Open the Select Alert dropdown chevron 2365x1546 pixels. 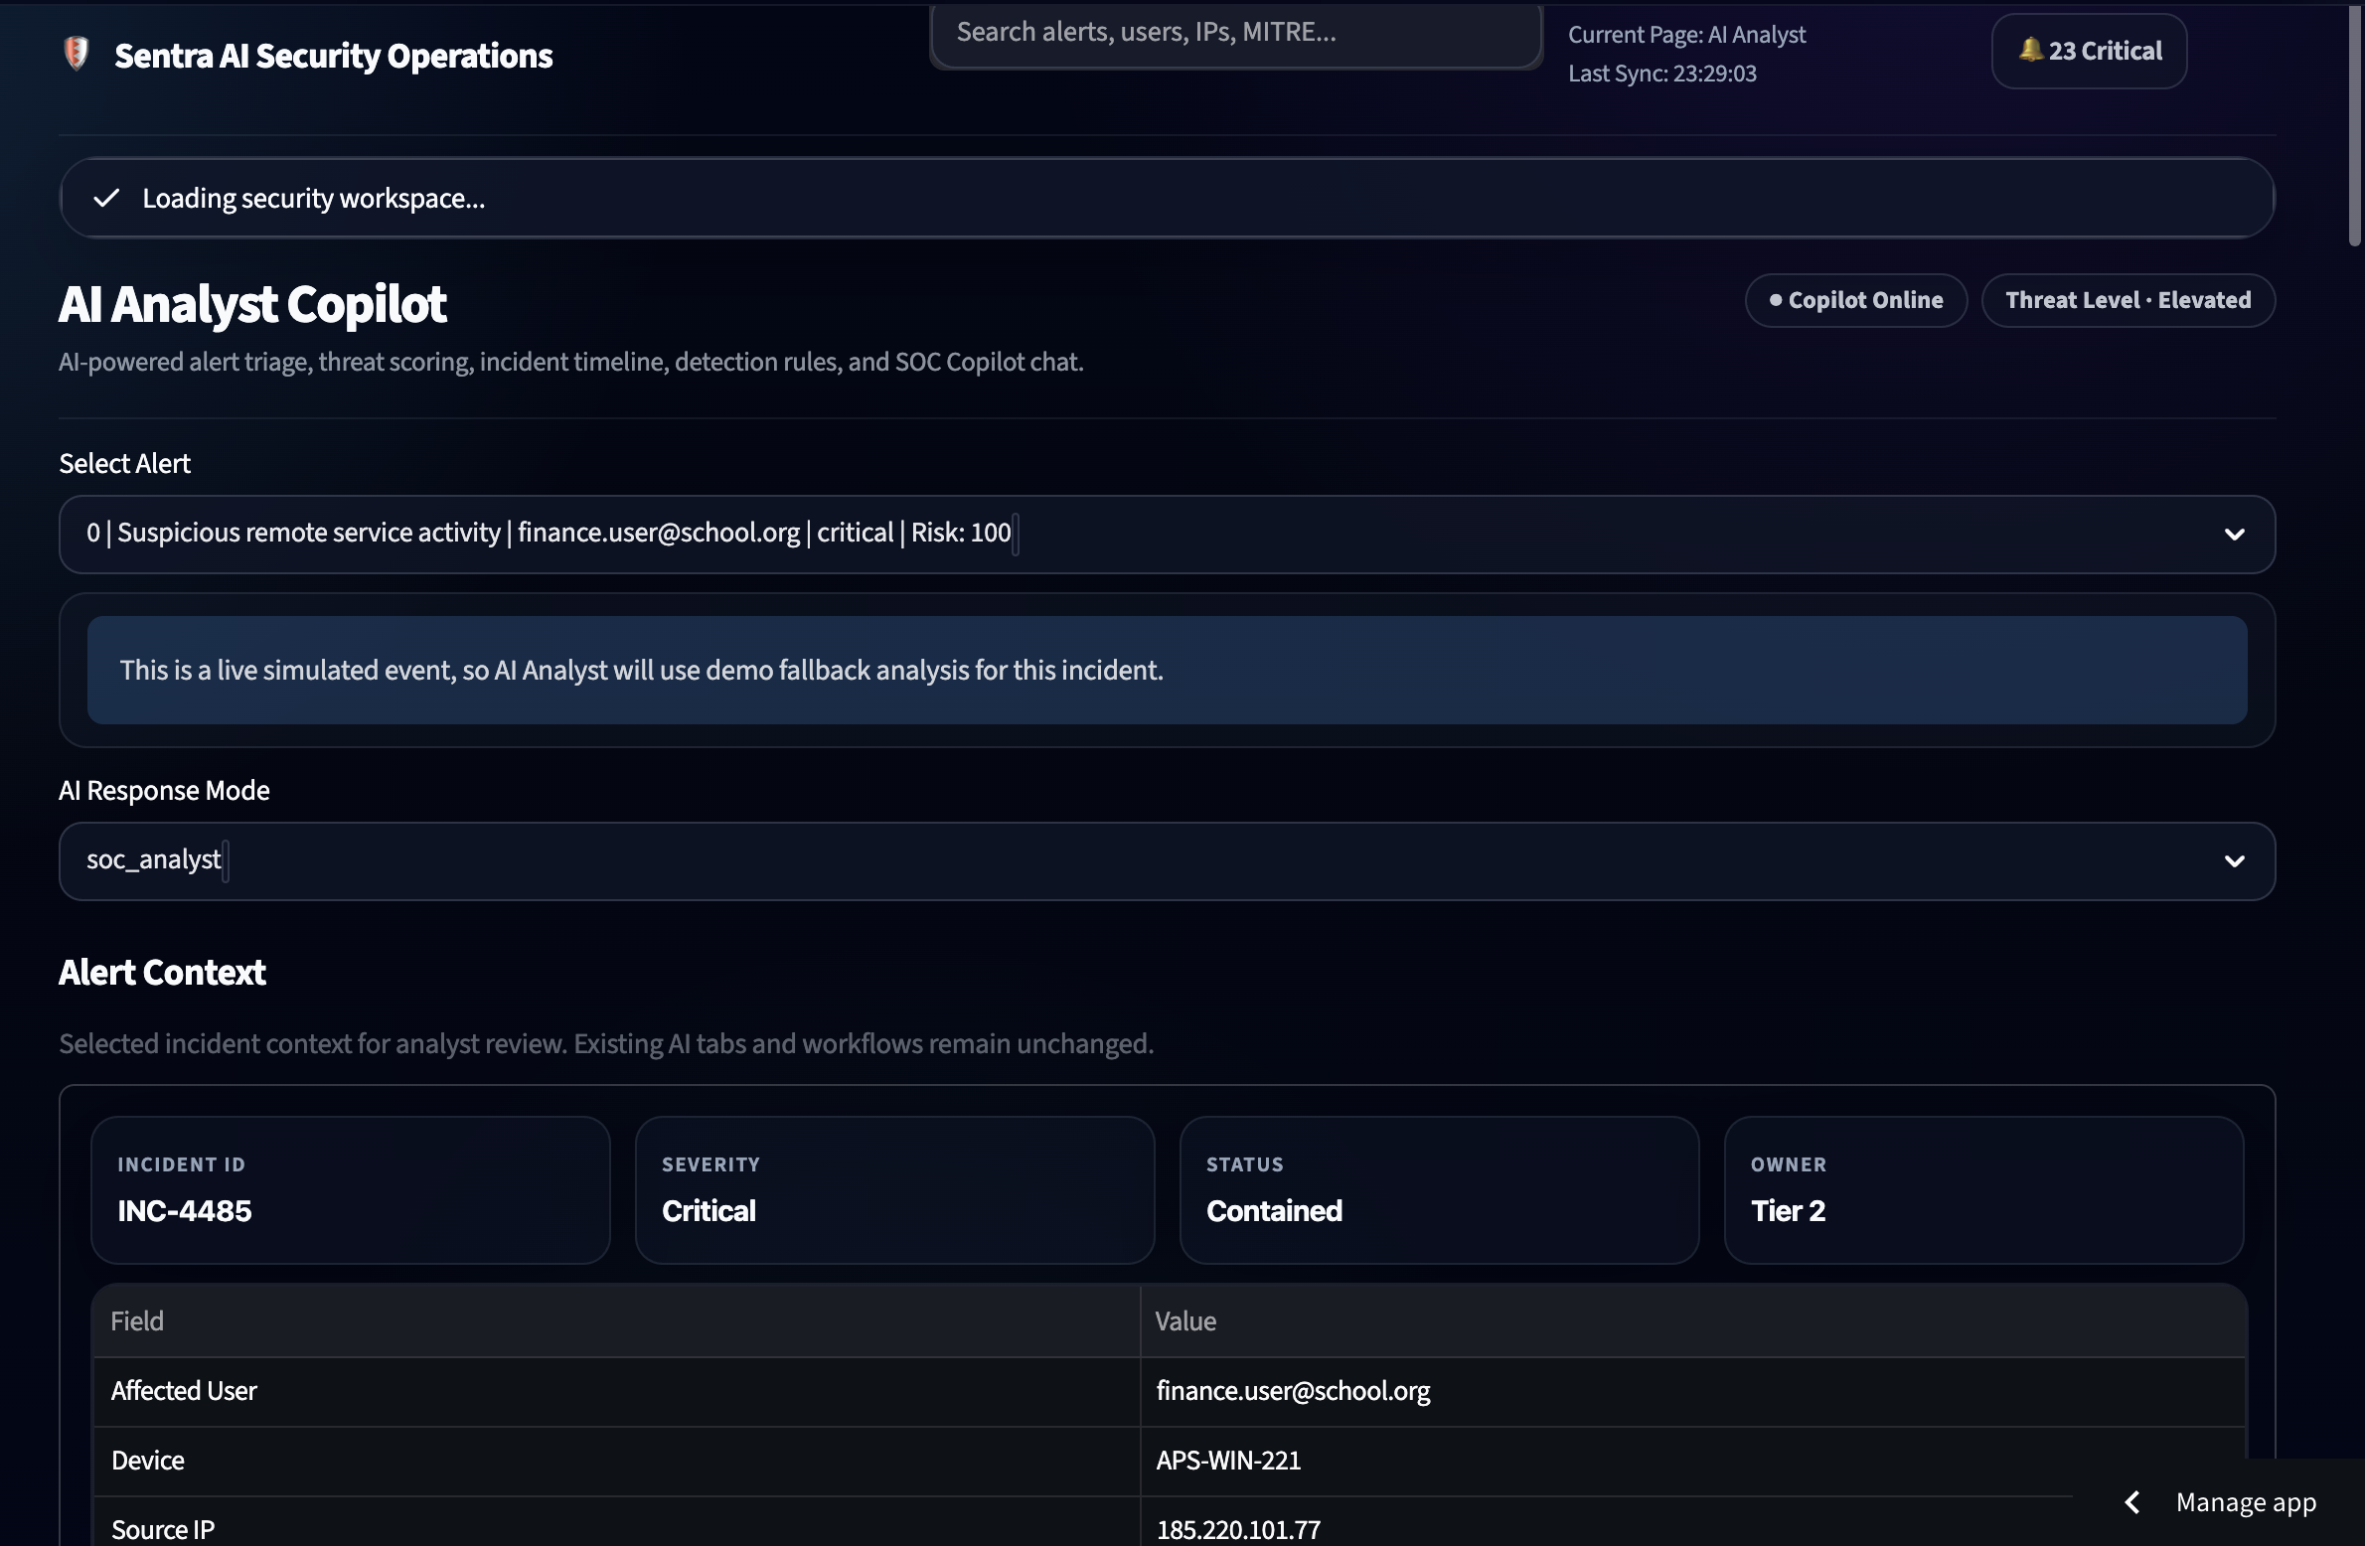coord(2235,535)
